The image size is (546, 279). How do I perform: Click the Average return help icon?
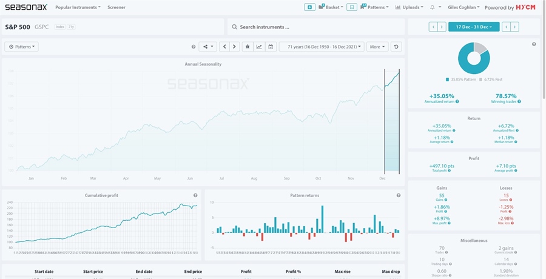453,142
